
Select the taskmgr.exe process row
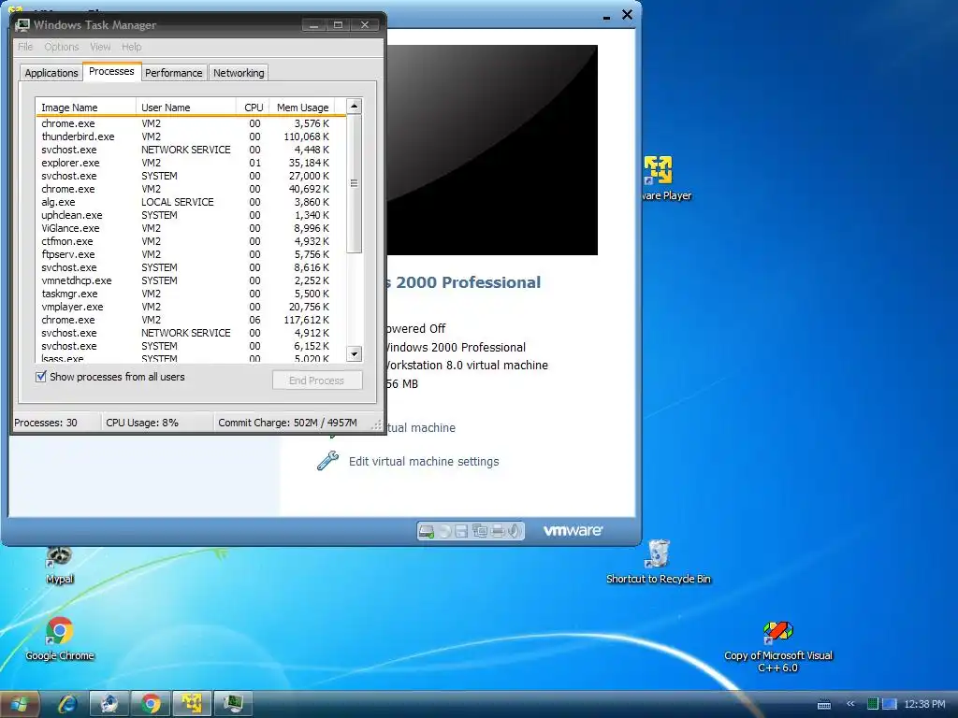point(191,294)
